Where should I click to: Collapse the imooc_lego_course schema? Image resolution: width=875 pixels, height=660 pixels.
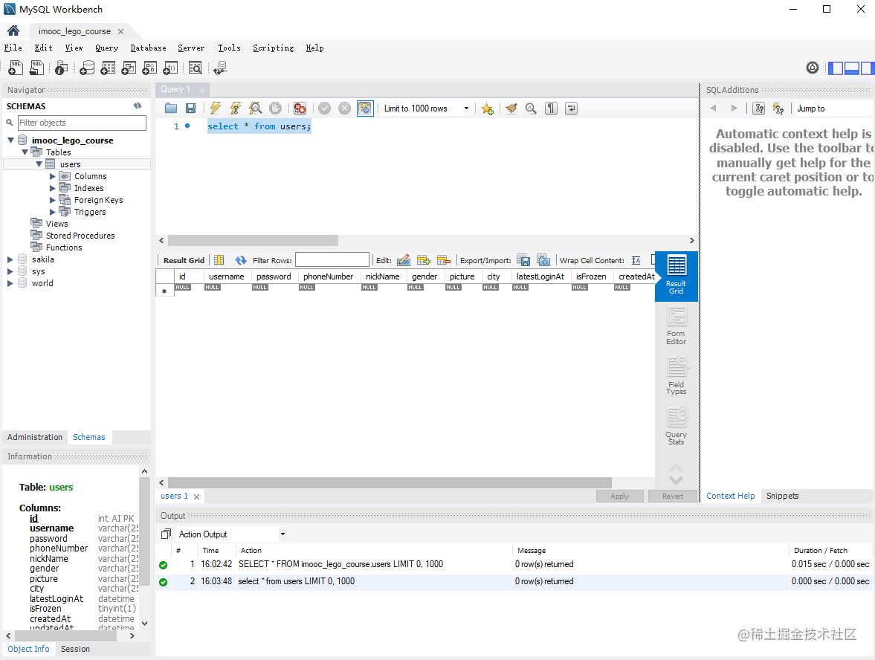click(10, 140)
